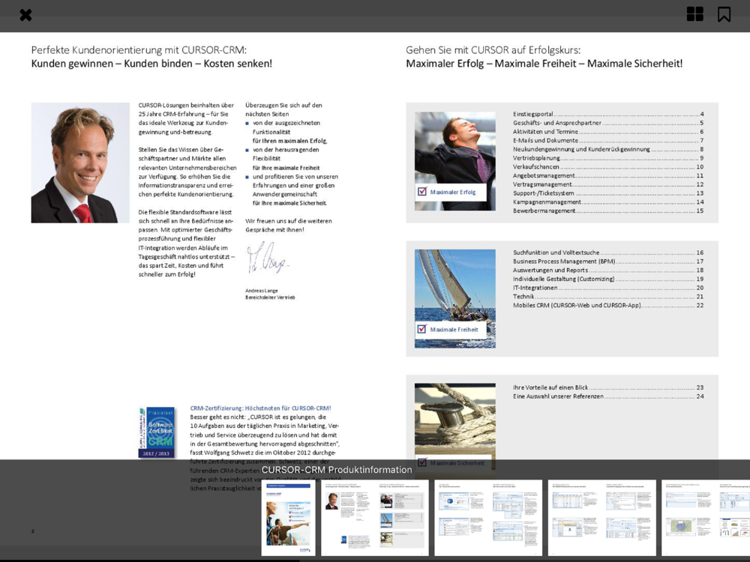Click the Mobiles CRM contents line
750x562 pixels.
[x=608, y=306]
